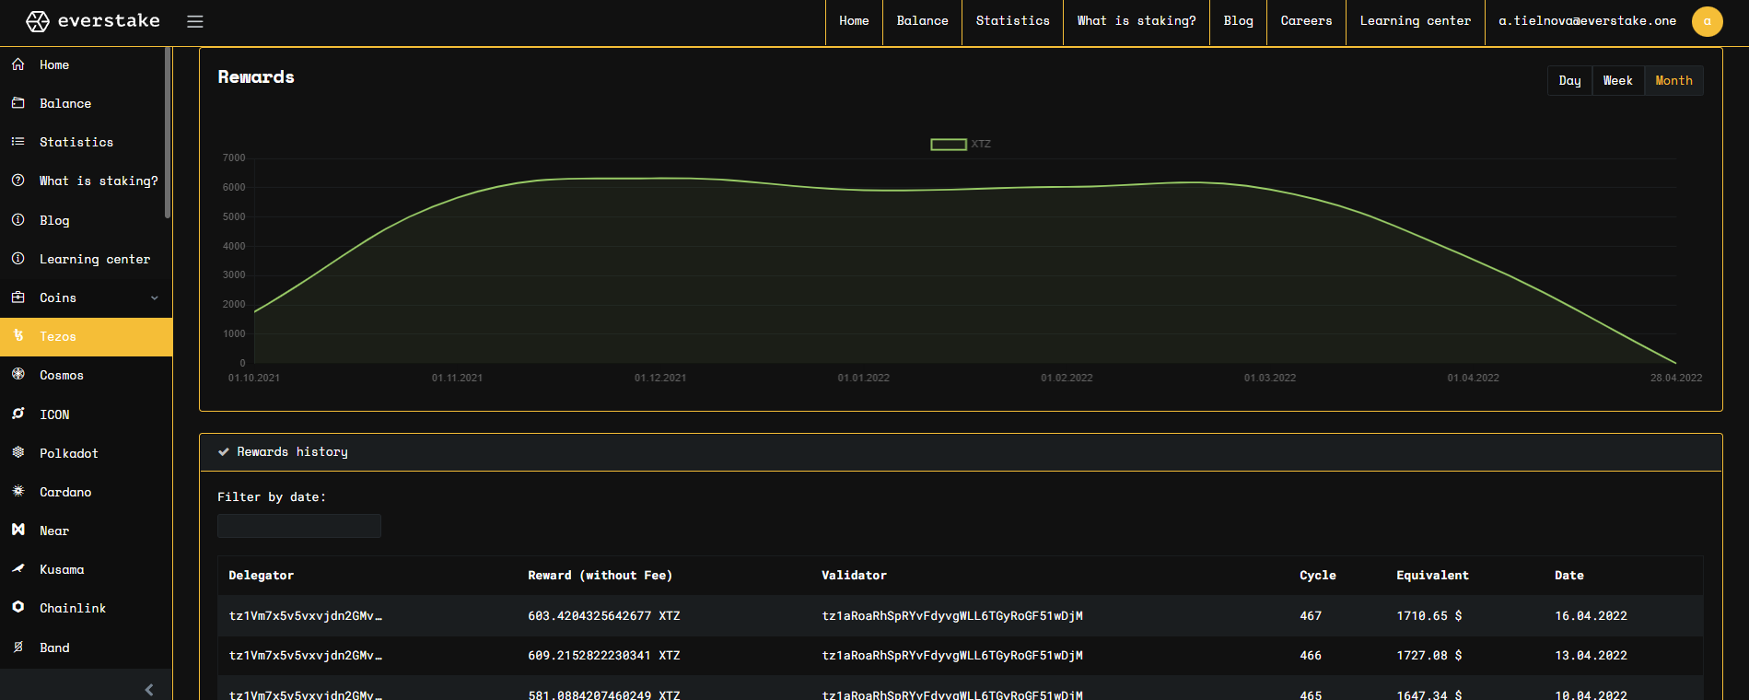Click the Band coin icon
The height and width of the screenshot is (700, 1749).
coord(18,647)
